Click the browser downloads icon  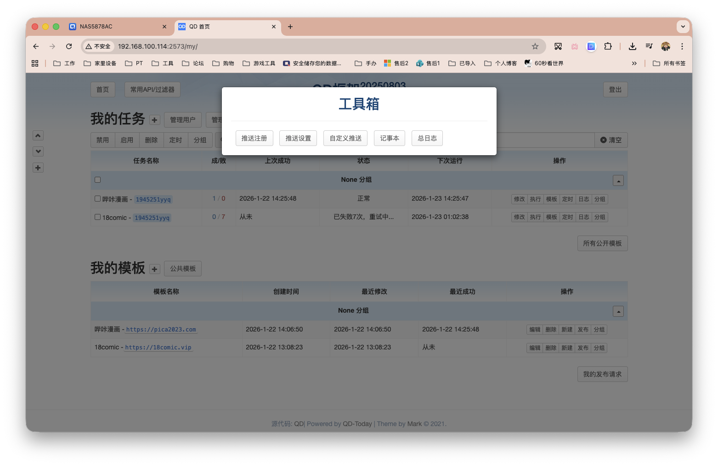tap(633, 46)
